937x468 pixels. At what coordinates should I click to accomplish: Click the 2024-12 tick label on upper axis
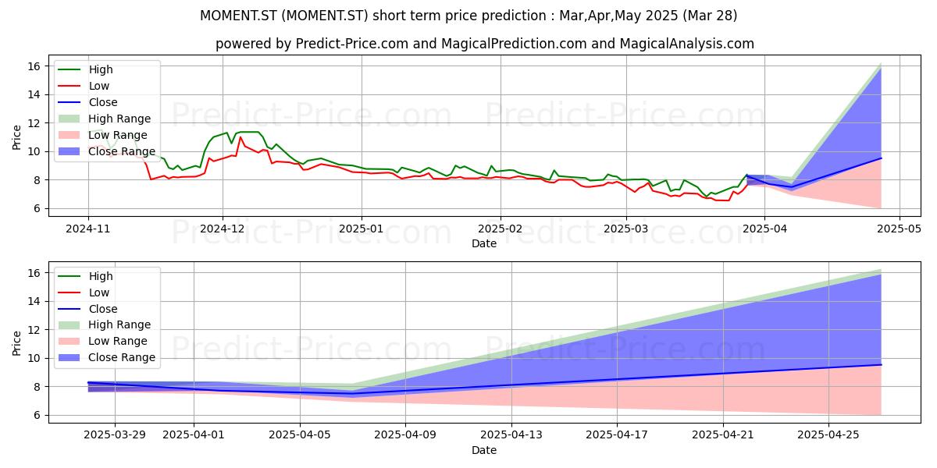tap(223, 229)
